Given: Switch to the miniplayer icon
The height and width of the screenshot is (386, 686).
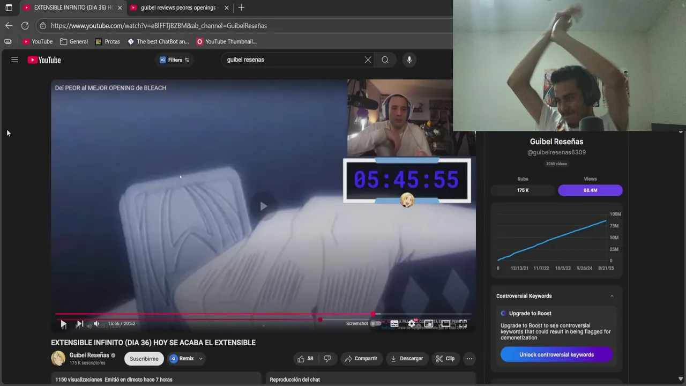Looking at the screenshot, I should pos(428,324).
